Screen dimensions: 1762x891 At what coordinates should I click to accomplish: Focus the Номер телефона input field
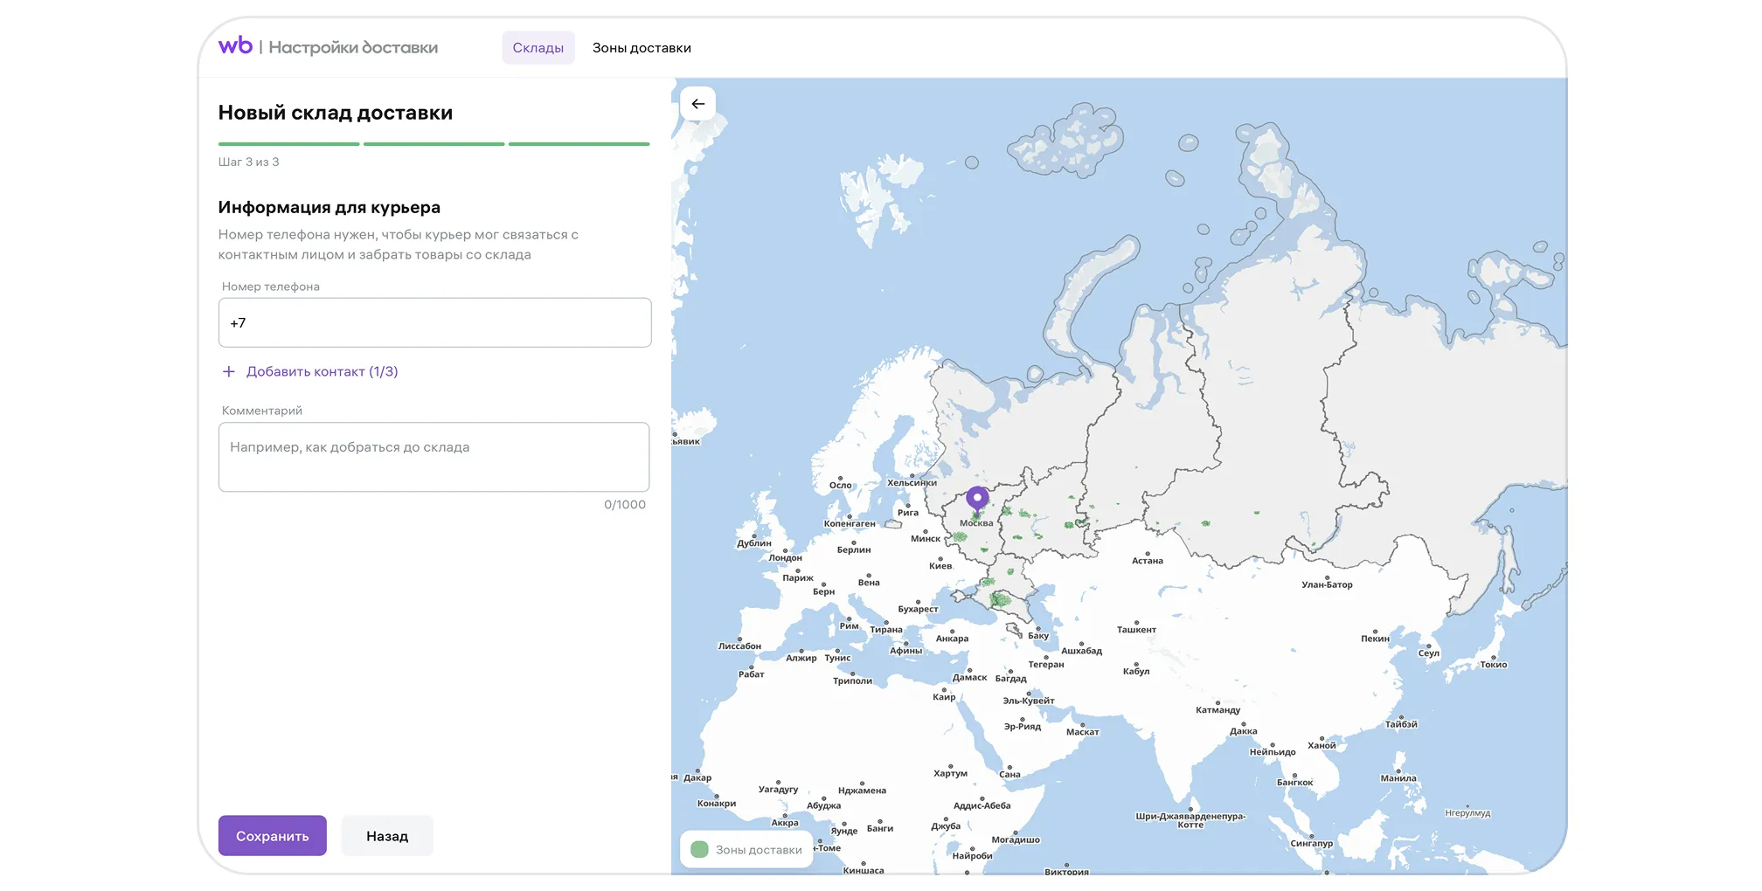coord(434,322)
